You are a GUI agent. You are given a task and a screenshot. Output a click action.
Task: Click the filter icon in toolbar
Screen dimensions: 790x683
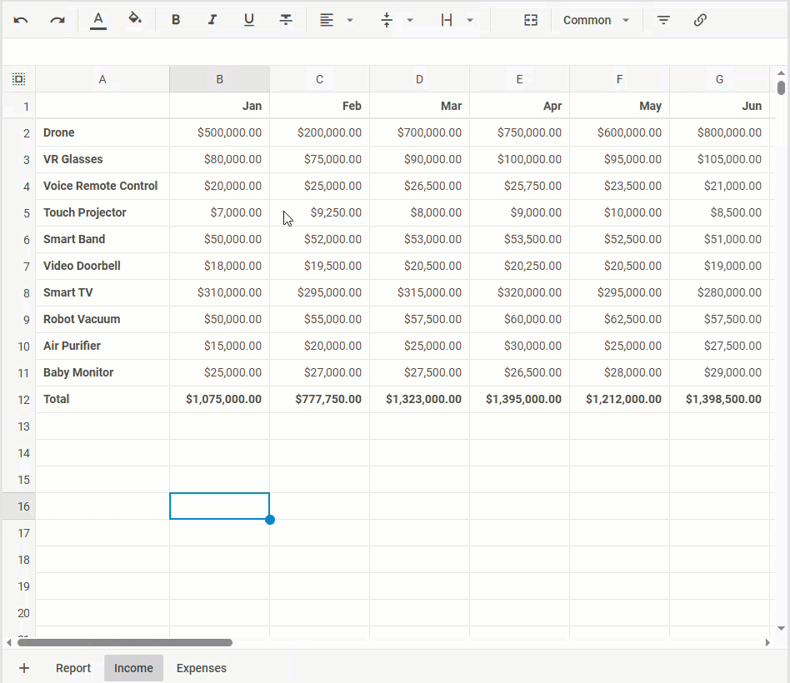(x=663, y=20)
